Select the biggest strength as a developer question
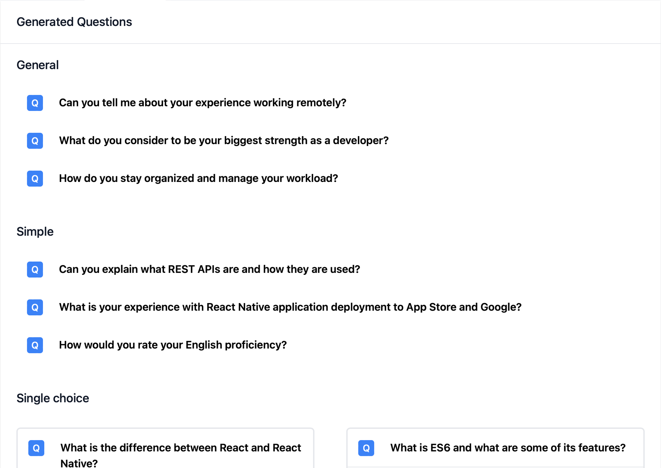The width and height of the screenshot is (661, 468). coord(224,141)
